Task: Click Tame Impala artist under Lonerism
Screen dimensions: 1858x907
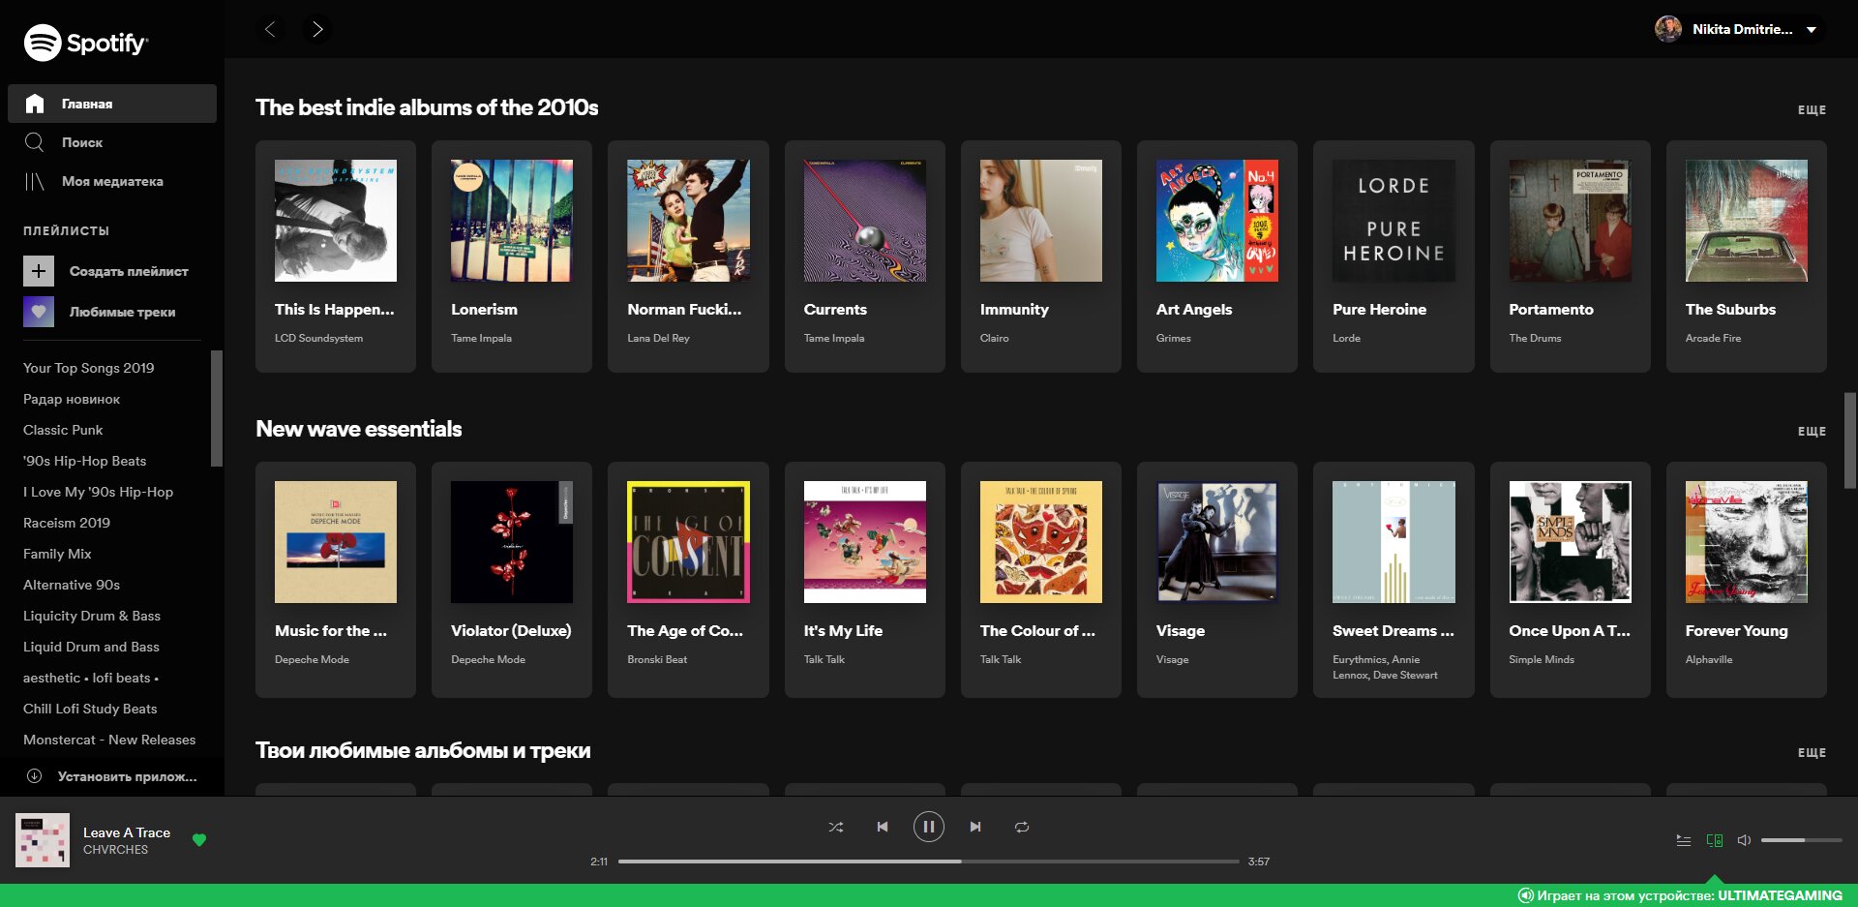Action: click(481, 338)
